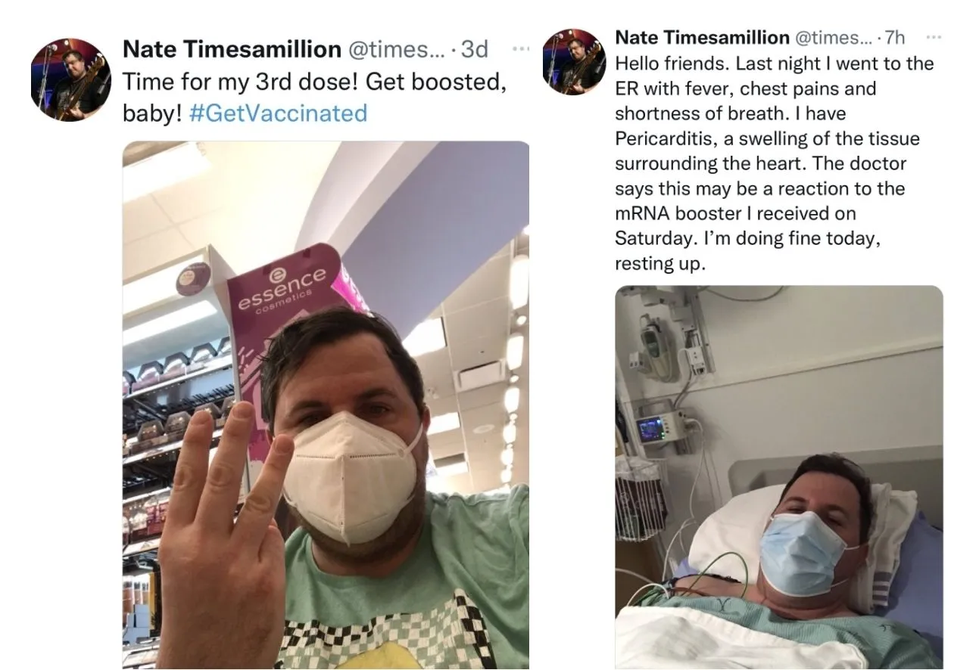This screenshot has width=979, height=670.
Task: Click the patient monitor screen in the hospital photo
Action: pyautogui.click(x=653, y=429)
